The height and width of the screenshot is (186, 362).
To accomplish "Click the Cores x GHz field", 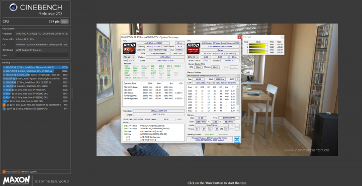I will tap(42, 39).
